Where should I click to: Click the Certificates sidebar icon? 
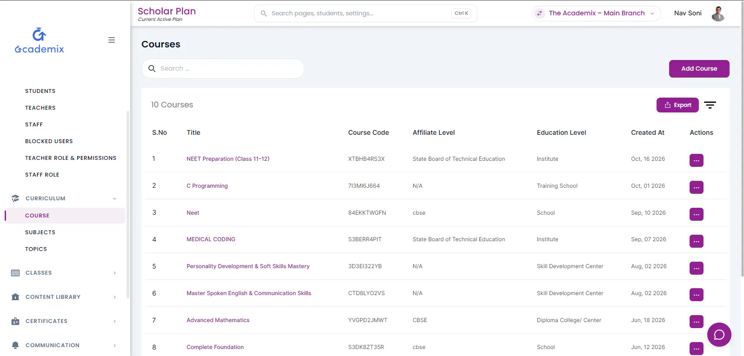[x=15, y=321]
